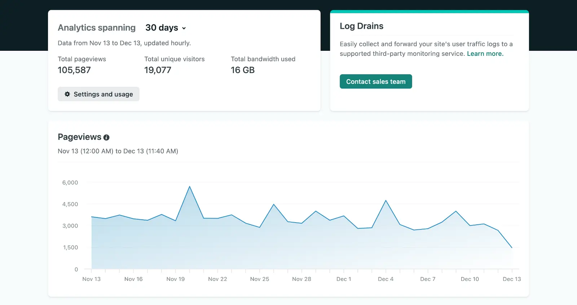The width and height of the screenshot is (577, 305).
Task: Follow the Learn more link
Action: click(x=485, y=54)
